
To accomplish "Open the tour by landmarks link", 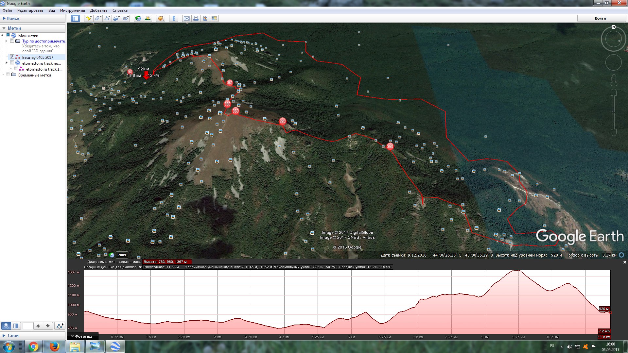I will (x=44, y=41).
